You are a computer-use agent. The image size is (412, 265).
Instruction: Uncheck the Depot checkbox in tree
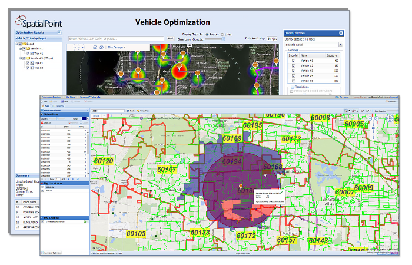pos(20,44)
